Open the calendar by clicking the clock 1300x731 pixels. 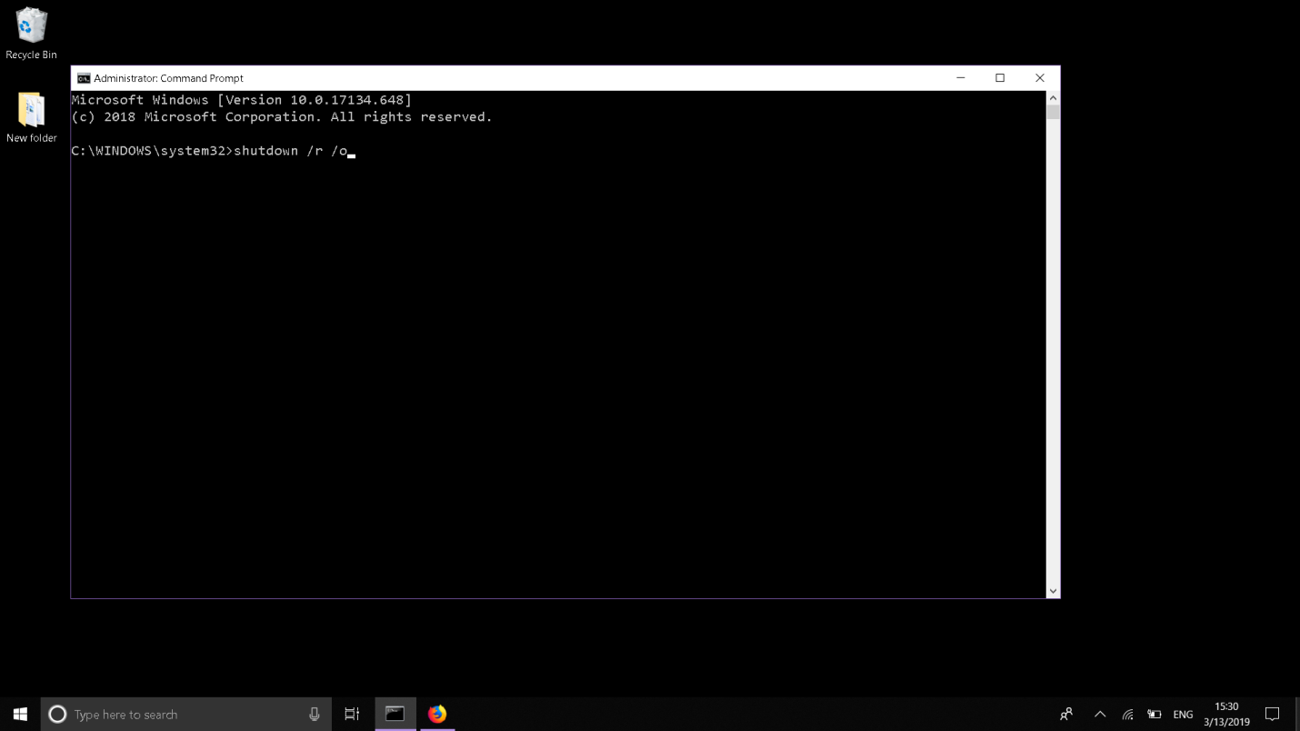point(1225,714)
